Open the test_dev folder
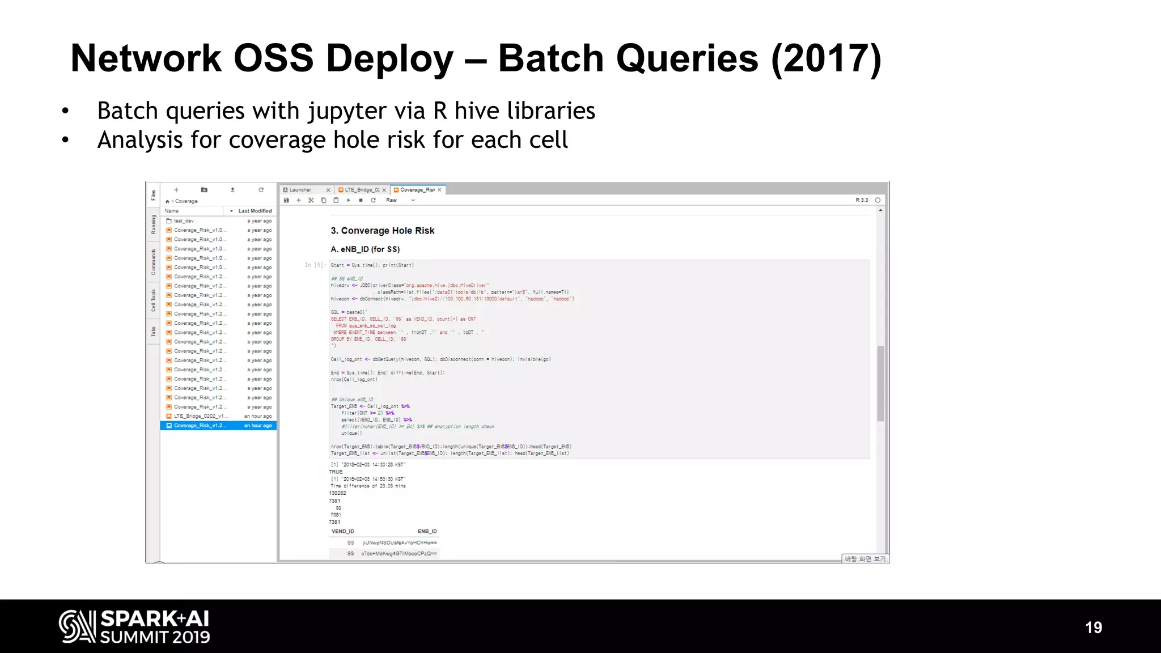 point(184,221)
